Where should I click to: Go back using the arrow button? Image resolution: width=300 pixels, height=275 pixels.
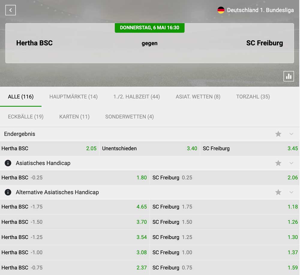[10, 10]
